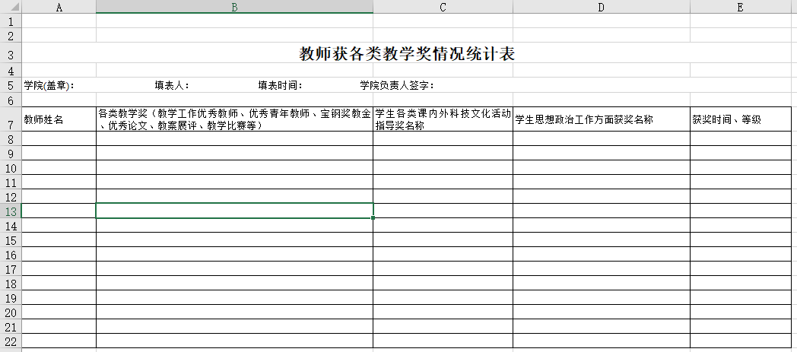Select column D header
797x352 pixels.
pos(601,7)
